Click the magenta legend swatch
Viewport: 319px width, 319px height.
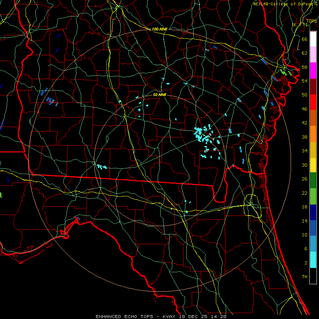click(x=313, y=71)
